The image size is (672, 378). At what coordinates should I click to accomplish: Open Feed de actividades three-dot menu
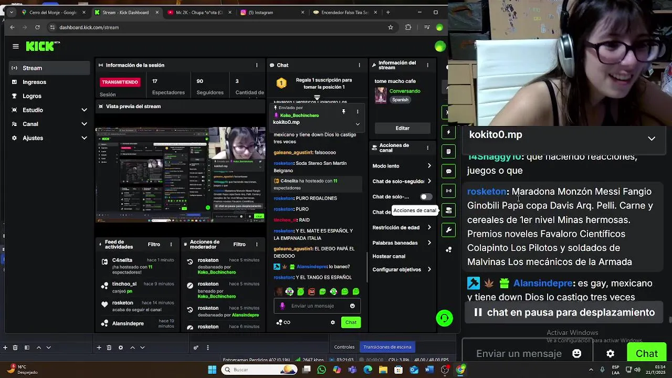171,244
